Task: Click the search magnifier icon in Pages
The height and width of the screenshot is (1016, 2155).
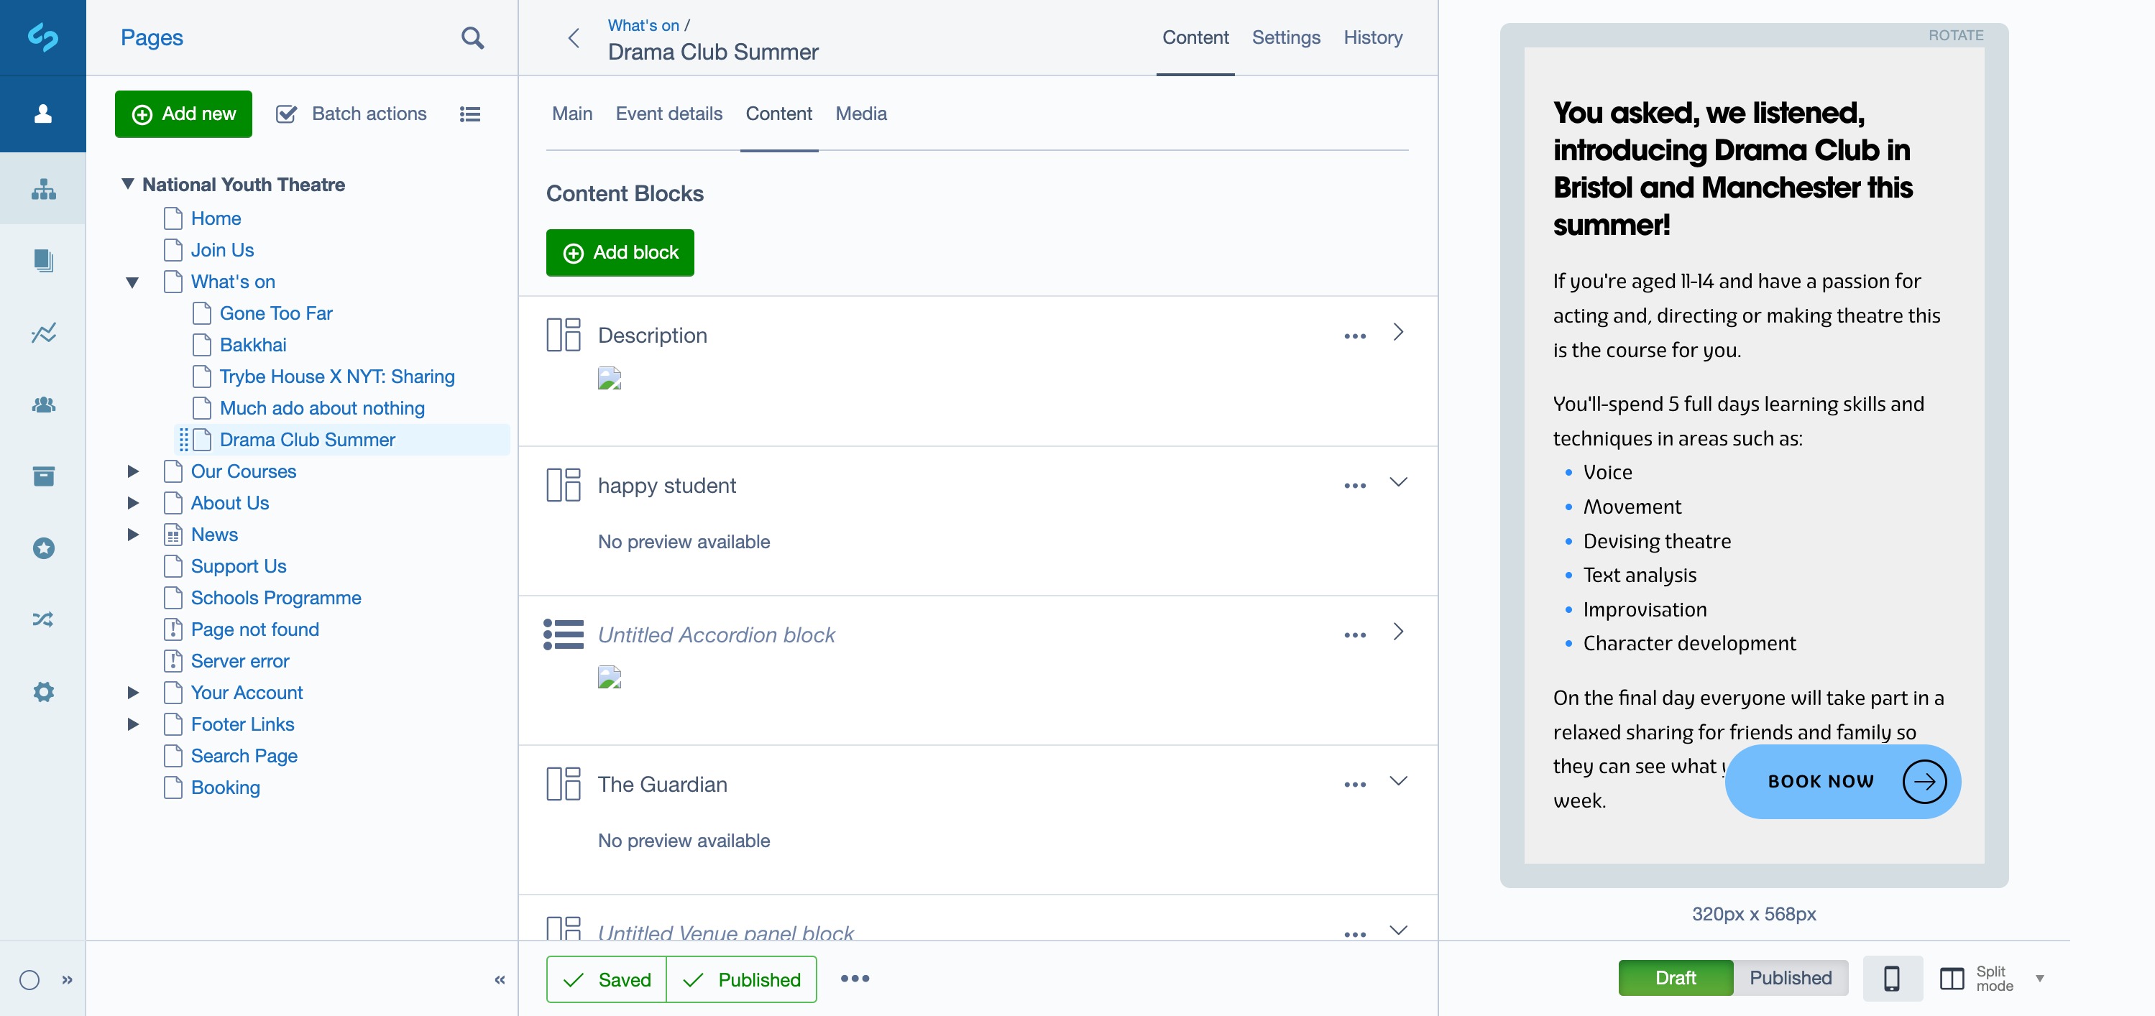Action: pyautogui.click(x=473, y=37)
